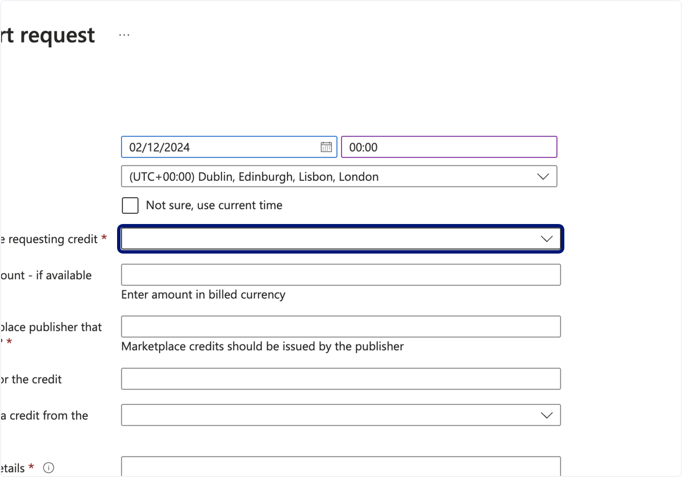Click the date field showing 02/12/2024
Screen dimensions: 682x477
pos(229,147)
